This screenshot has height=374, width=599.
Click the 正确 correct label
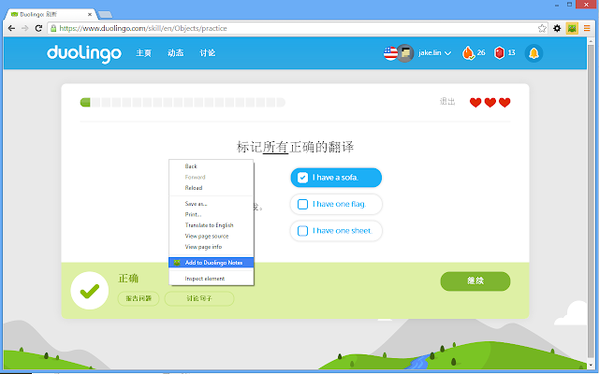128,279
